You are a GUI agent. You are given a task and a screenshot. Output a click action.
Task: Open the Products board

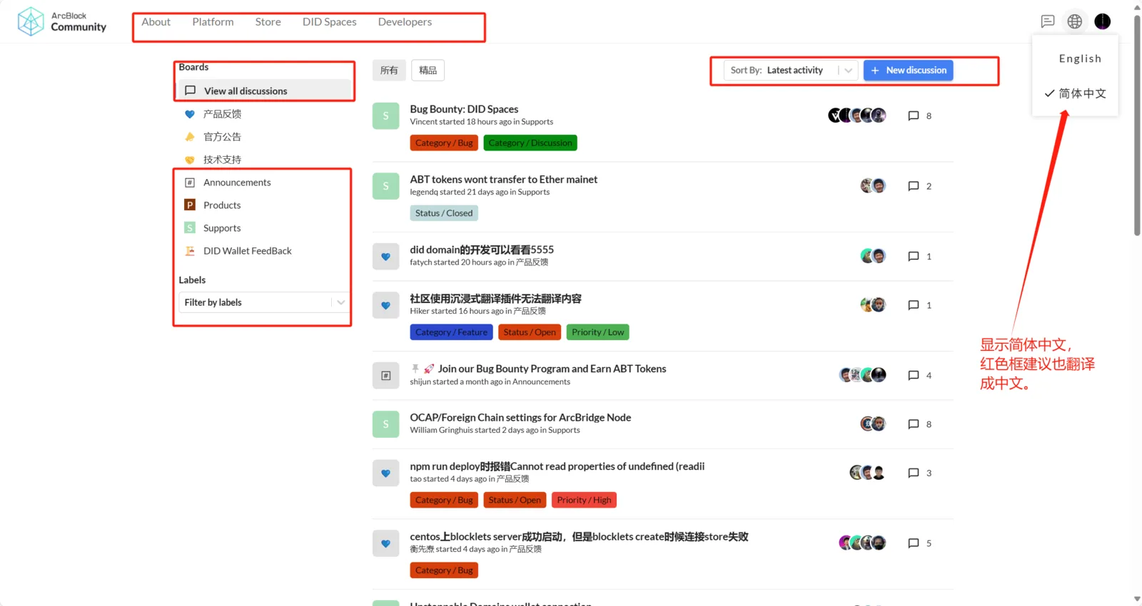[x=222, y=205]
